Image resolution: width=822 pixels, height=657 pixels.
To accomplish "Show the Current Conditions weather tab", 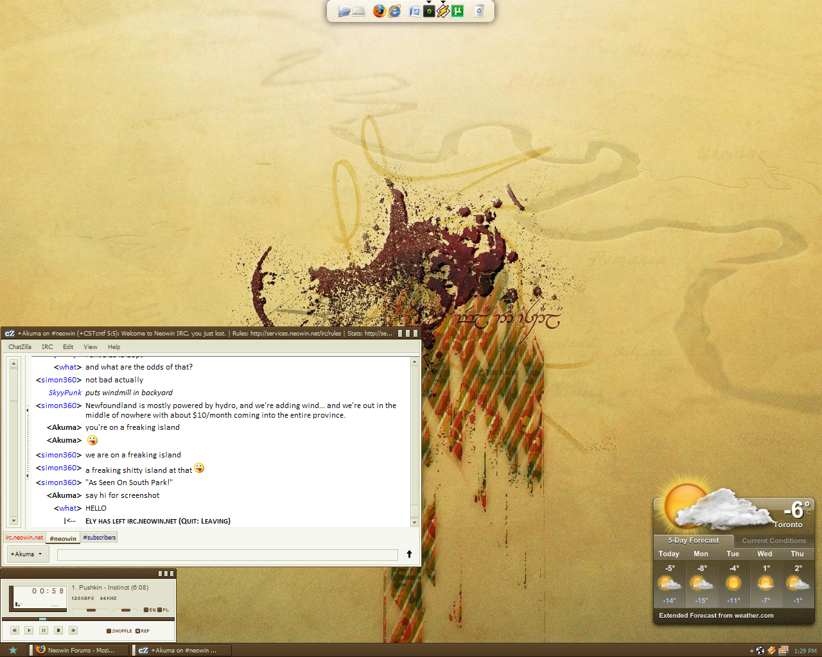I will [x=774, y=541].
